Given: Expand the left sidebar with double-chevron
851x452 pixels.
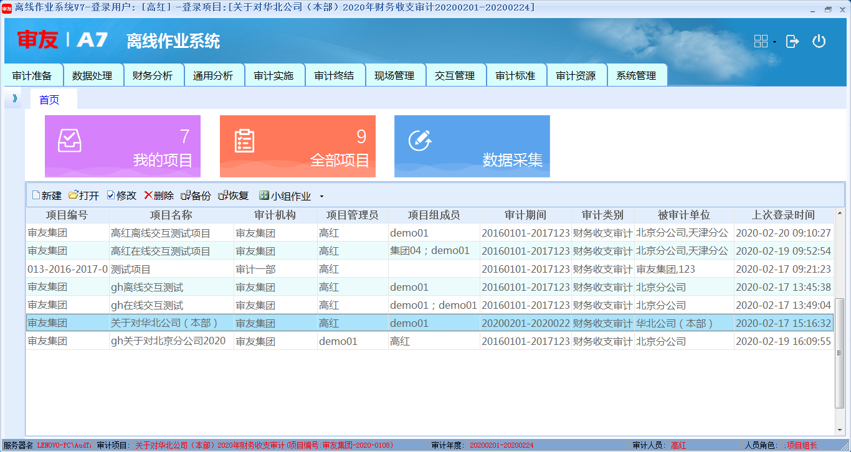Looking at the screenshot, I should click(x=14, y=98).
